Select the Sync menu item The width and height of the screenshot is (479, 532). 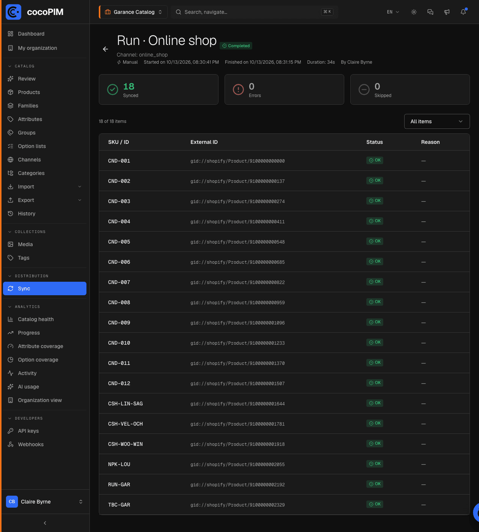[45, 288]
